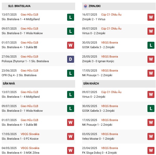Select the SÂN KHÁCH section header
This screenshot has height=155, width=156.
(119, 84)
